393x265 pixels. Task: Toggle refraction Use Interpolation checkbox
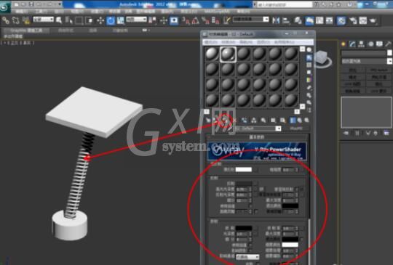pos(250,245)
